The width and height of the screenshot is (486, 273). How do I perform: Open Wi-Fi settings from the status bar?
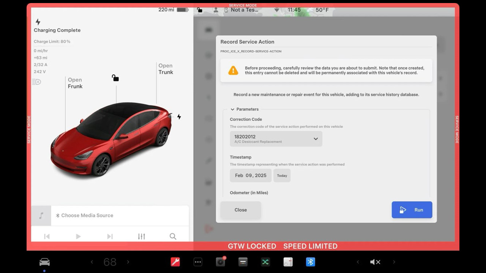277,10
